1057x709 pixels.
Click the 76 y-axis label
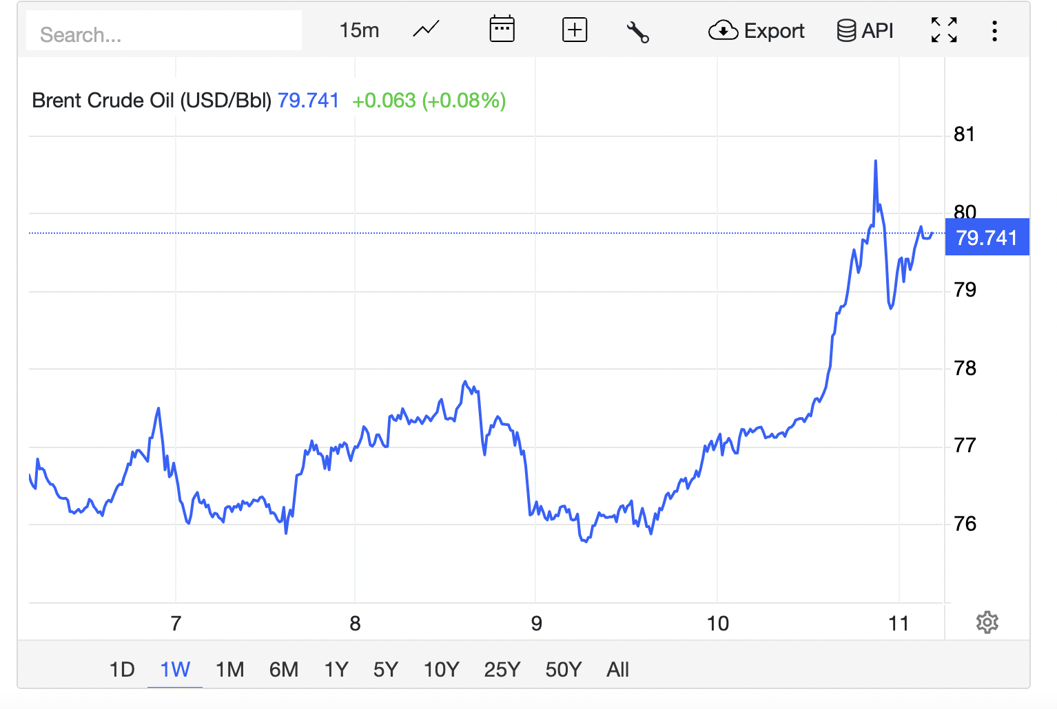point(965,524)
